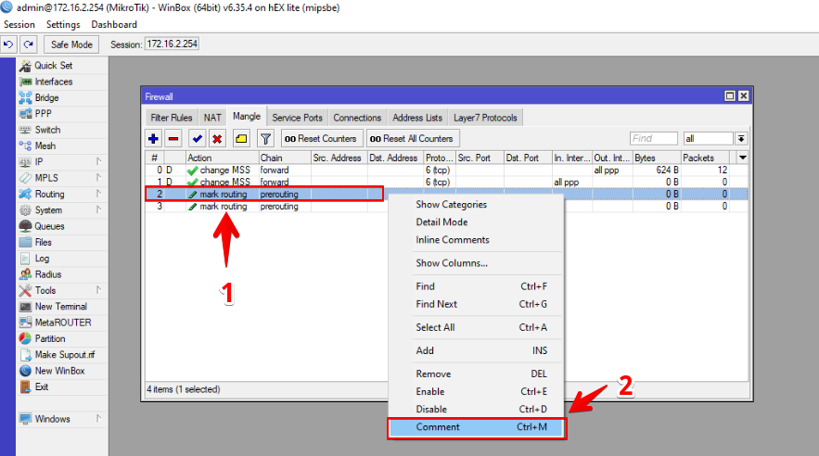
Task: Click the Chain column header
Action: click(285, 158)
